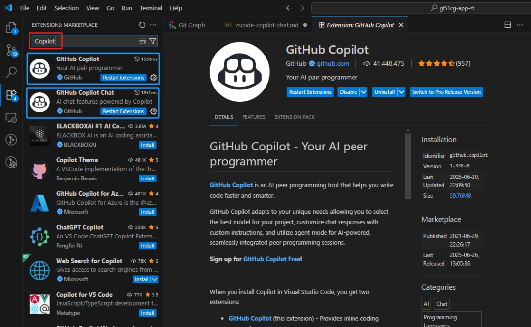This screenshot has height=327, width=531.
Task: Close the Extension: GitHub Copilot tab
Action: tap(401, 25)
